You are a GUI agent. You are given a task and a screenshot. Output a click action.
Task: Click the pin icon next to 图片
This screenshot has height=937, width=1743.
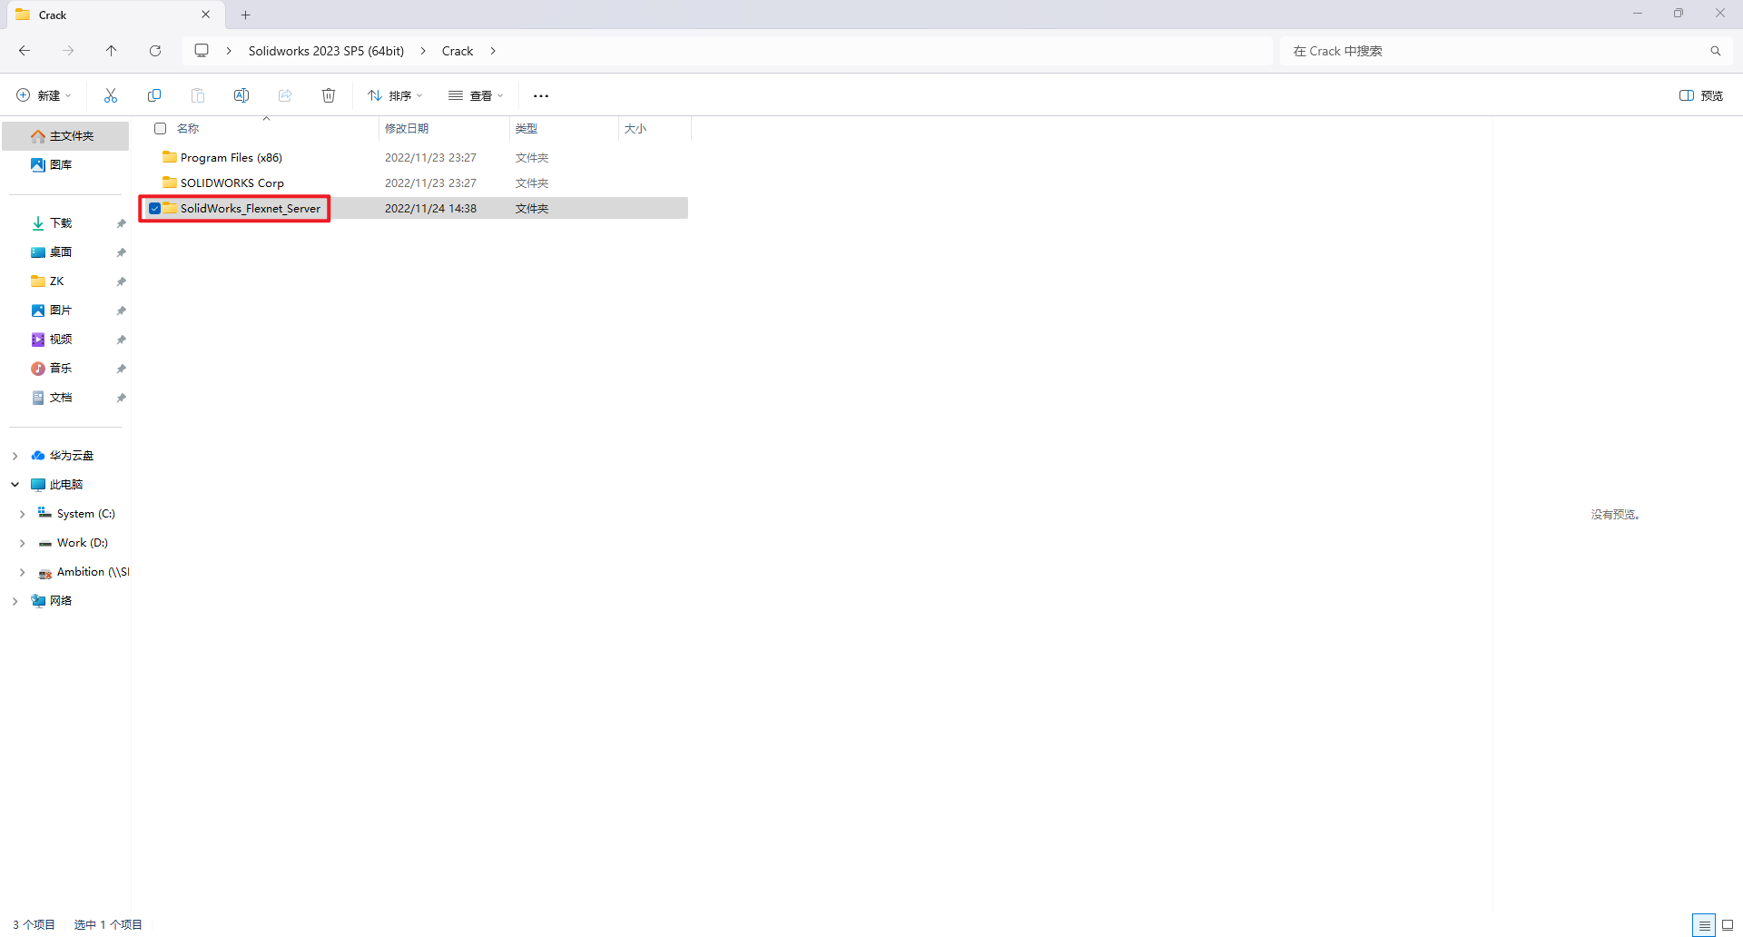pos(121,311)
